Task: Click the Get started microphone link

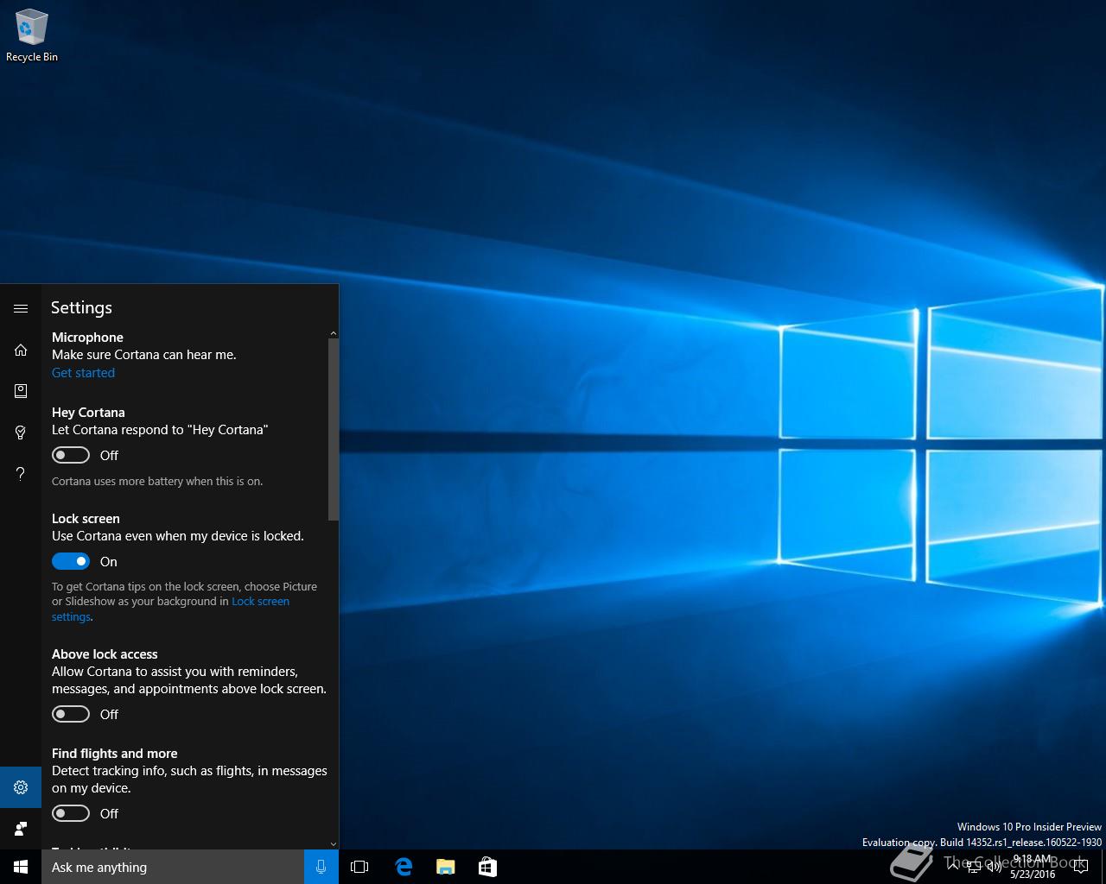Action: click(83, 373)
